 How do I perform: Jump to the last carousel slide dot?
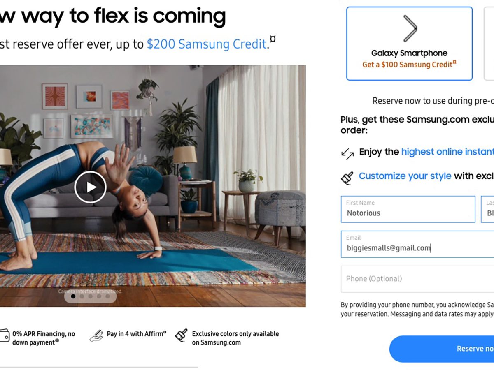click(x=108, y=296)
